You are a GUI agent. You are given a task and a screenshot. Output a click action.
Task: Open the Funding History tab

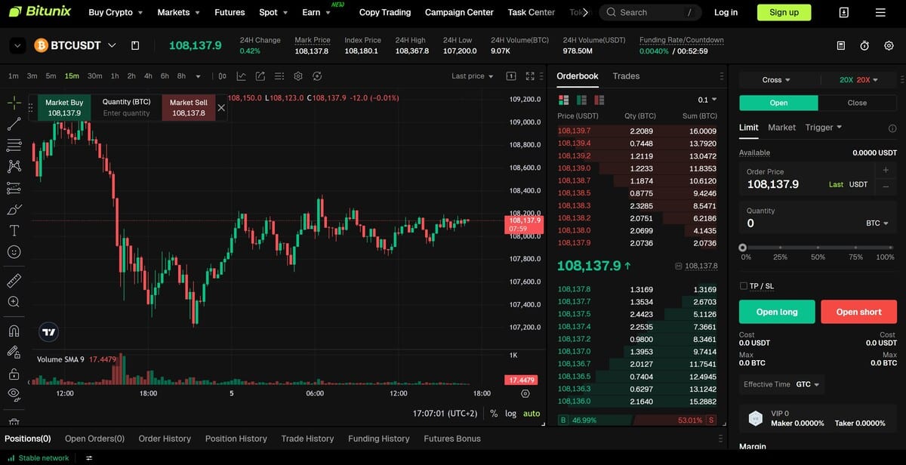pos(379,439)
